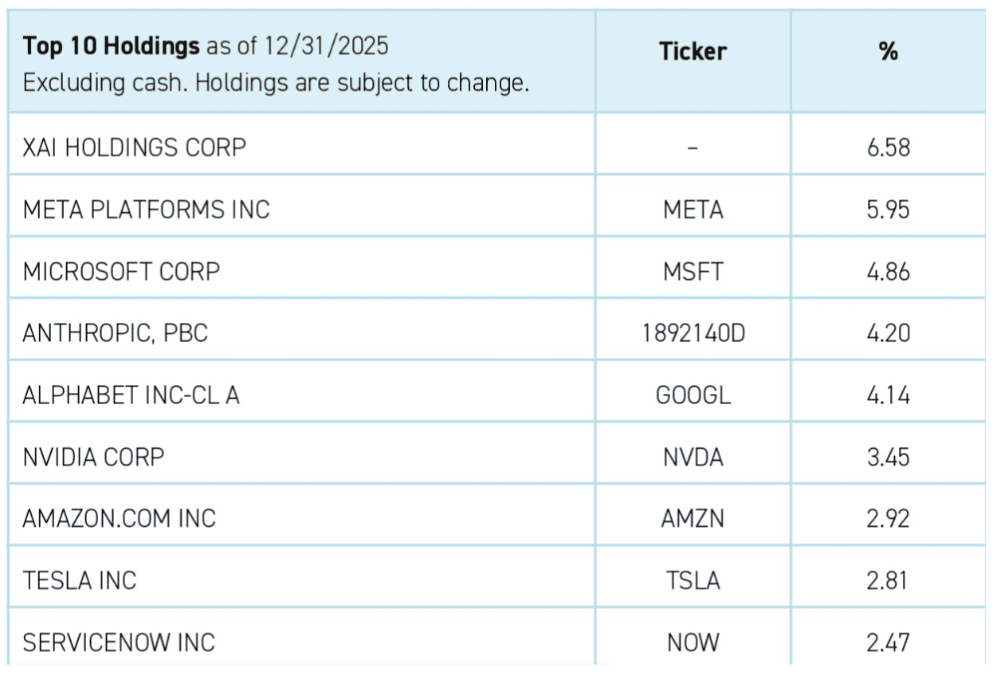Select the ANTHROPIC, PBC holding name
This screenshot has height=676, width=993.
(x=116, y=333)
